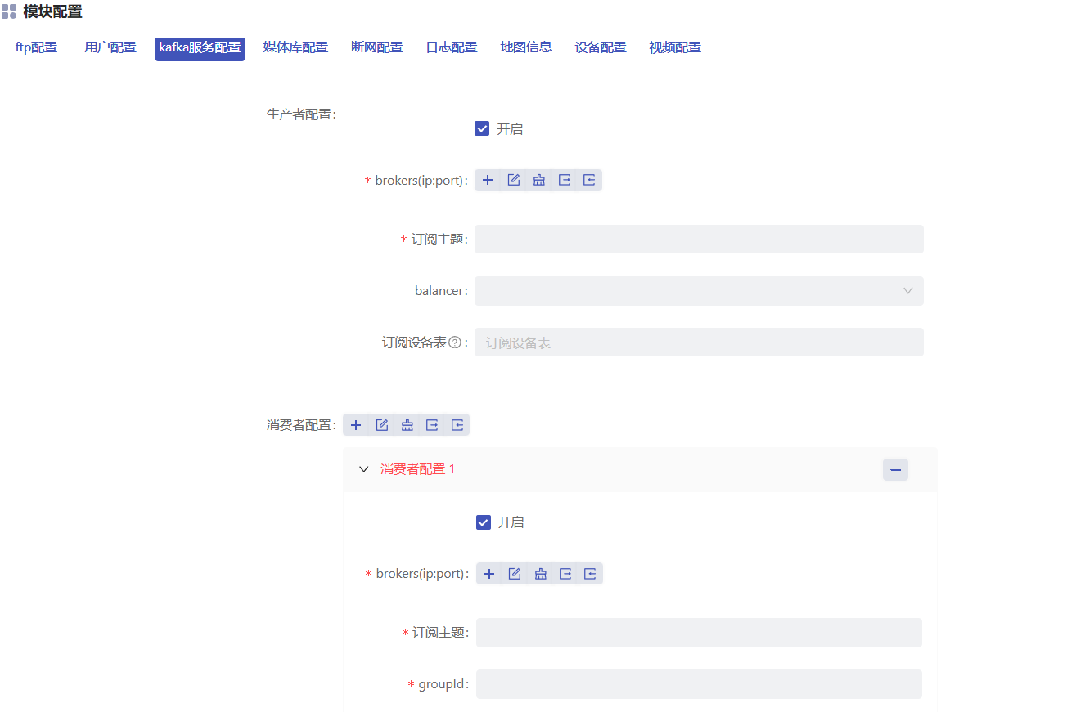Remove 消费者配置 1 with the minus button
The width and height of the screenshot is (1067, 712).
[x=895, y=469]
